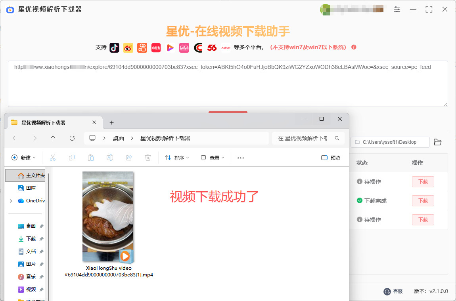Close the 星优视频解析下载器 Explorer tab
The width and height of the screenshot is (456, 301).
tap(94, 122)
